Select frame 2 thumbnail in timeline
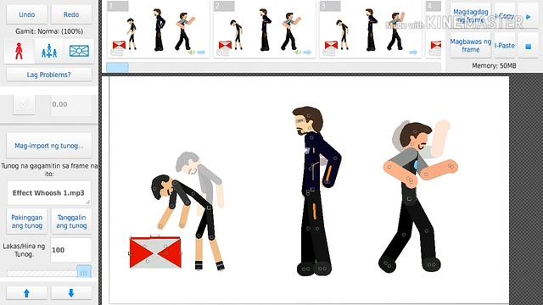This screenshot has height=305, width=543. [x=264, y=29]
